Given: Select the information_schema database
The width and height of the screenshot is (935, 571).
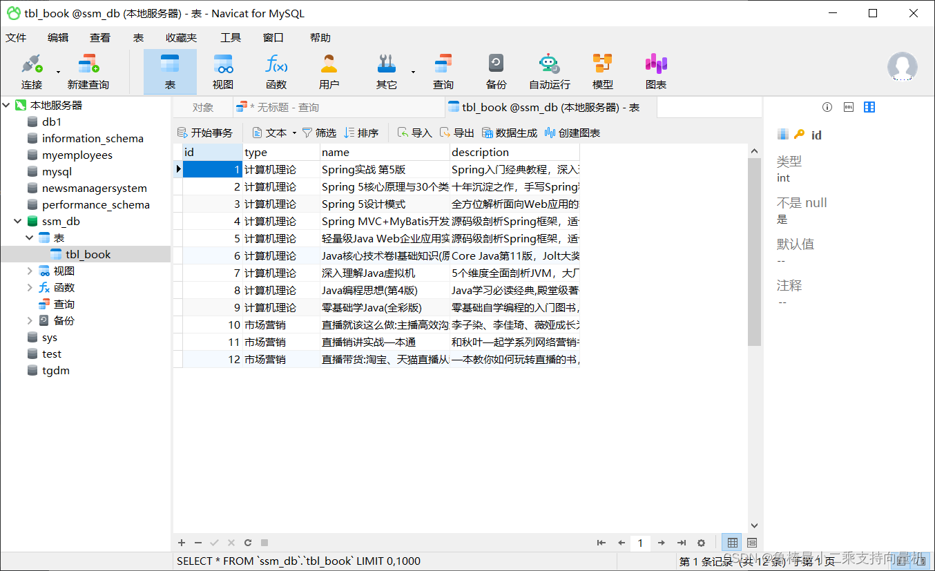Looking at the screenshot, I should coord(93,138).
